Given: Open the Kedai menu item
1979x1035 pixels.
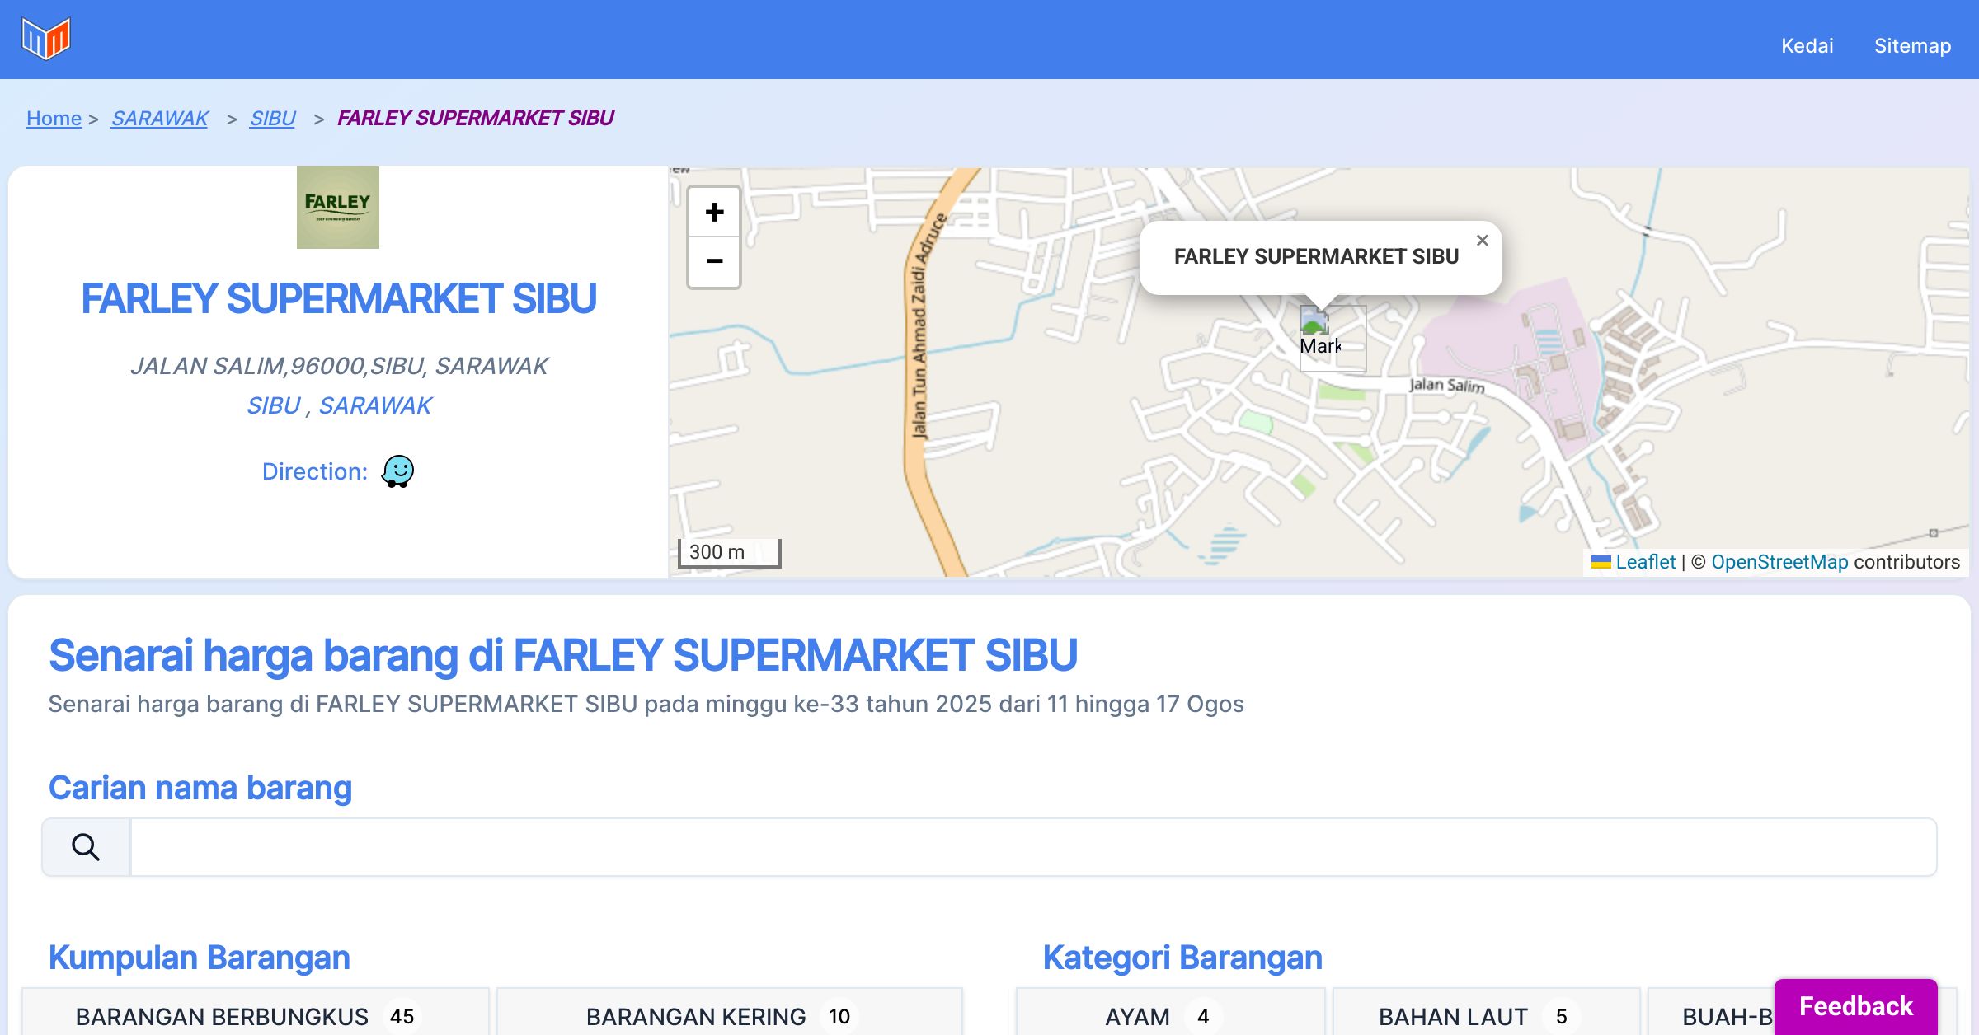Looking at the screenshot, I should [x=1807, y=45].
